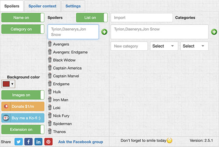Select the Captain America spoiler text
Viewport: 219px width, 147px height.
coord(67,68)
